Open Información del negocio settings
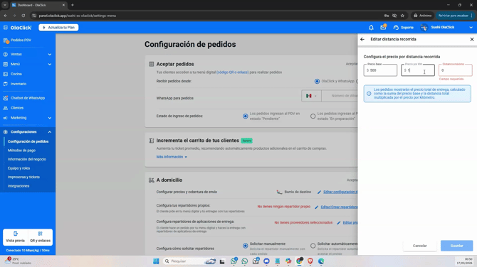Viewport: 477px width, 267px height. coord(27,159)
